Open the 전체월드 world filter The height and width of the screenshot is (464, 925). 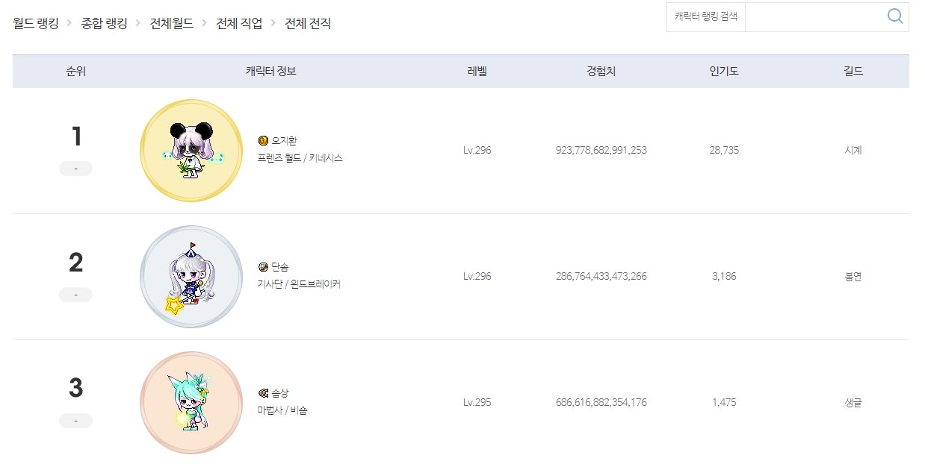tap(171, 23)
